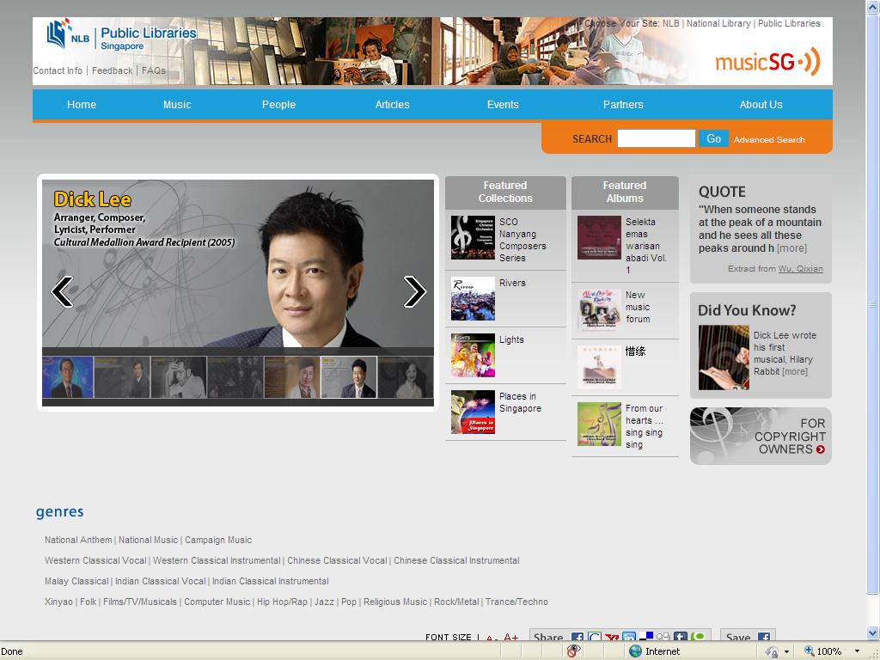The image size is (880, 660).
Task: Click the musicSG logo
Action: 767,62
